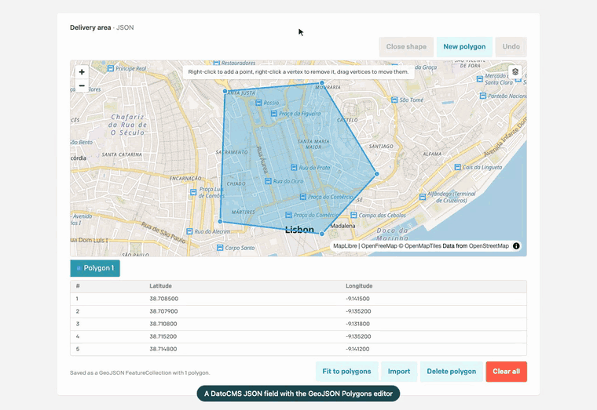Click the Rua do Alecrim stop icon

pos(189,231)
